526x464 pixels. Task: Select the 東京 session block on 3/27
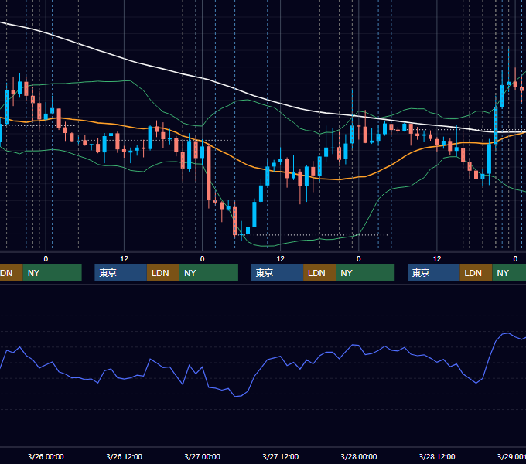pyautogui.click(x=278, y=273)
